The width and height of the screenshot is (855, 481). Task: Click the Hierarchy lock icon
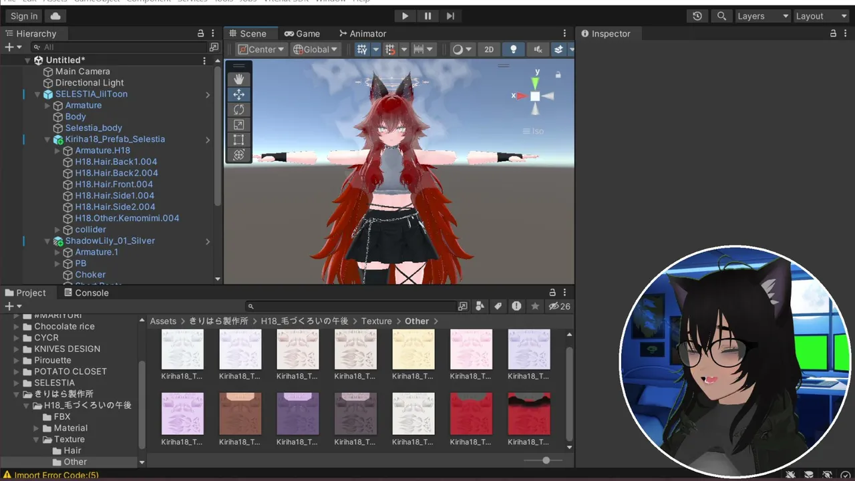[x=200, y=33]
